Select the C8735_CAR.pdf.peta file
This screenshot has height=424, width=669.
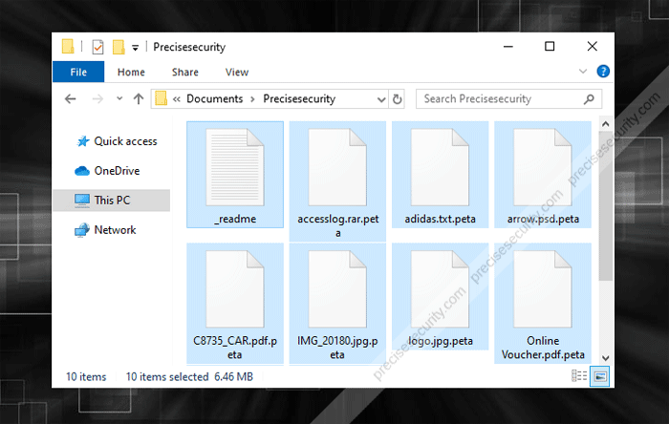235,304
